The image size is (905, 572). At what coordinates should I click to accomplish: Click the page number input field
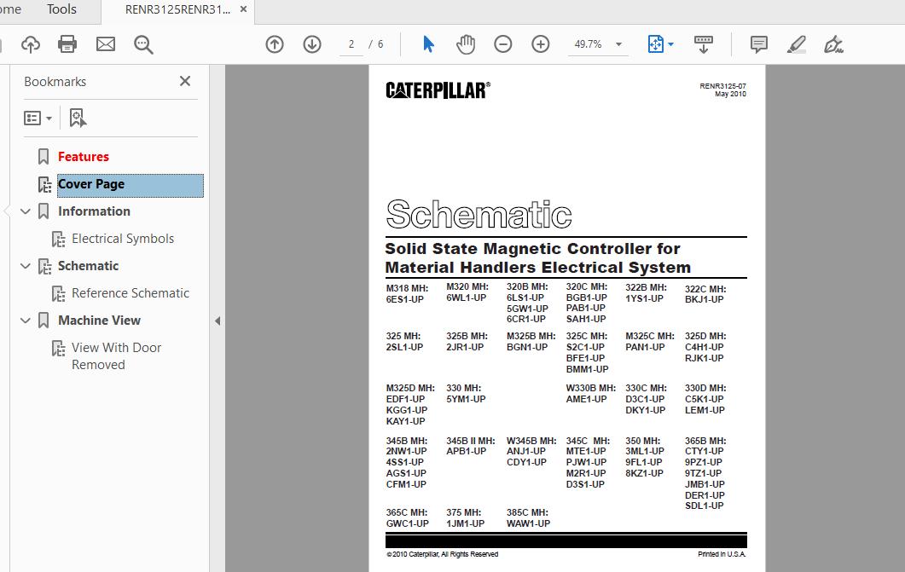pos(351,44)
